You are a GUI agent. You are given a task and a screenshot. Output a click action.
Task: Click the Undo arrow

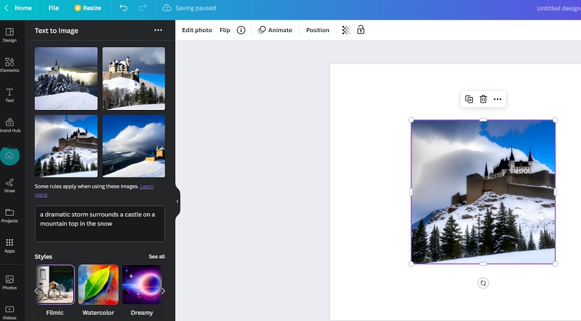(124, 8)
